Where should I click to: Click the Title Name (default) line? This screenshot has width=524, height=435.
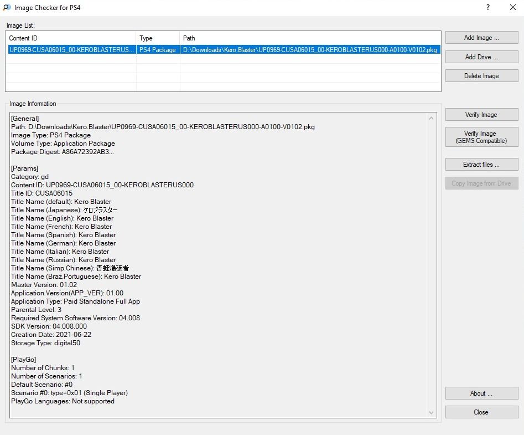pos(61,202)
